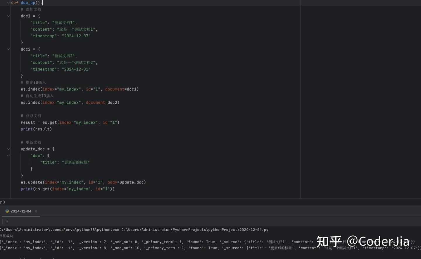The width and height of the screenshot is (421, 259).
Task: Click the 连接成功 console message
Action: point(6,236)
